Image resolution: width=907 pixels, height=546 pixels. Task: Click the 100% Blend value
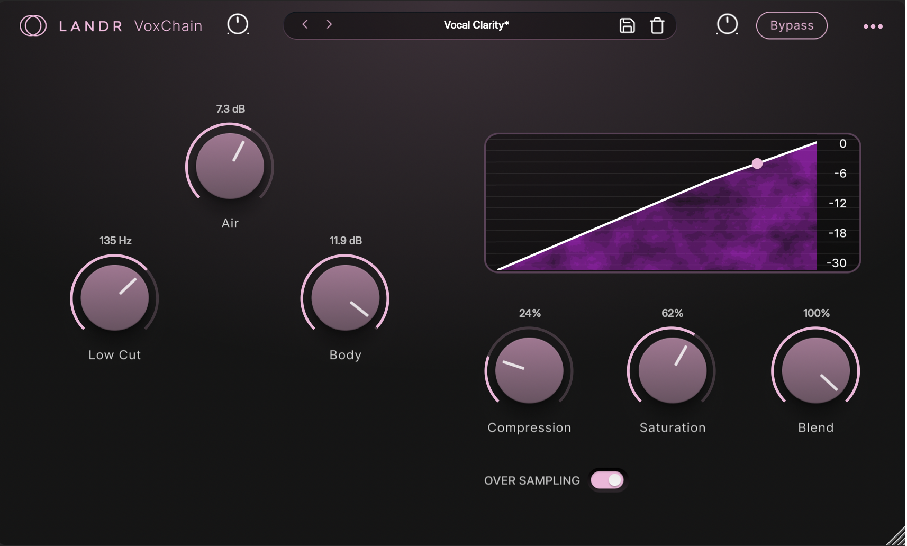pyautogui.click(x=817, y=313)
